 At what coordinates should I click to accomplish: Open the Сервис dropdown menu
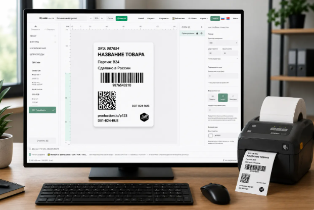[204, 18]
